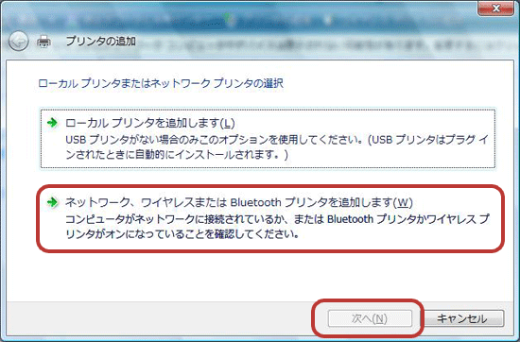Viewport: 520px width, 342px height.
Task: Choose ネットワーク、ワイヤレスまたは Bluetooth プリンタを追加します
Action: [x=270, y=218]
